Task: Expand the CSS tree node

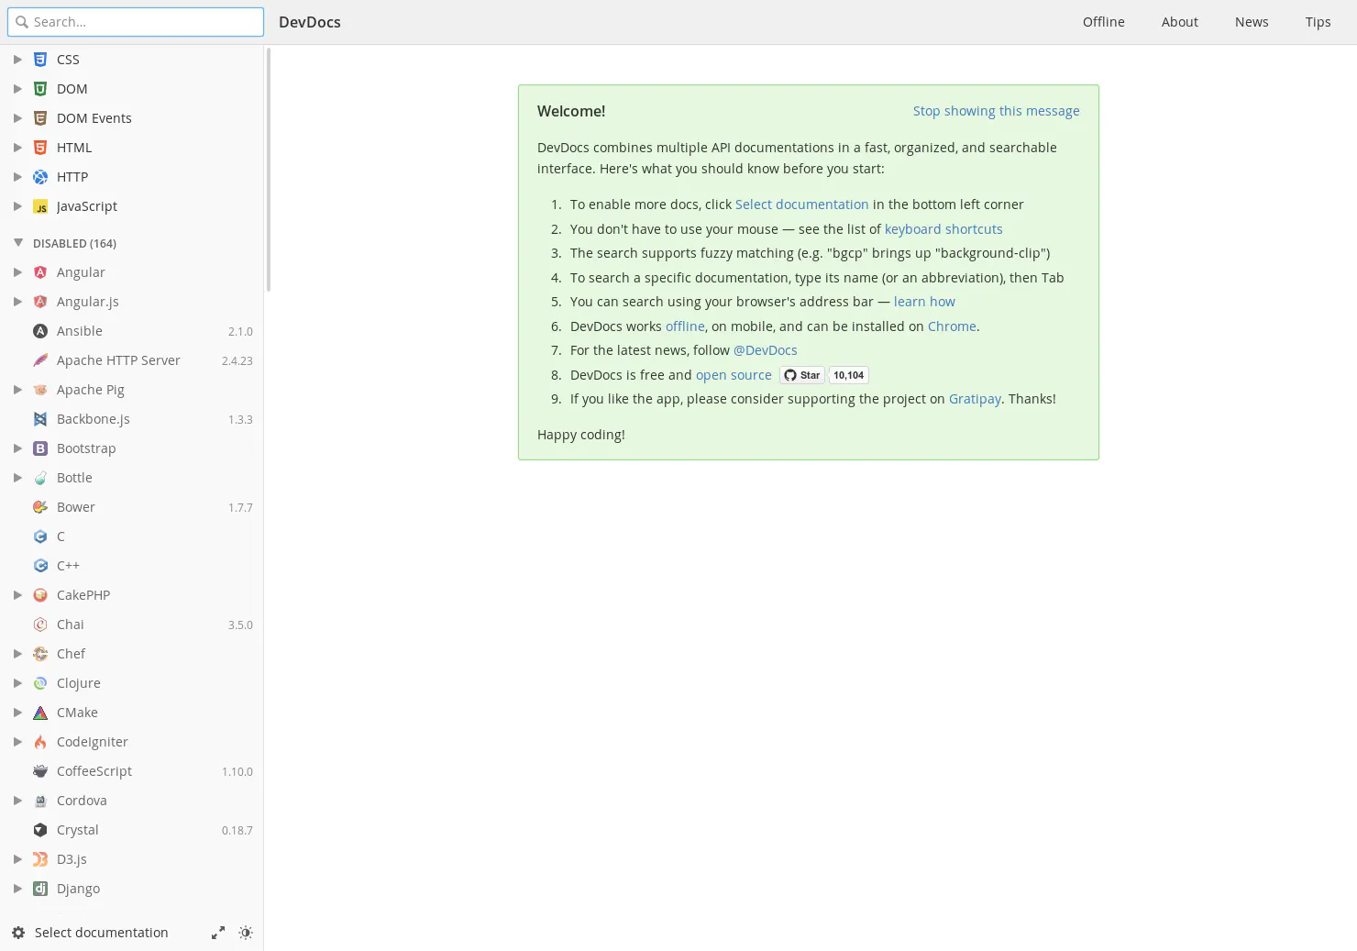Action: (x=17, y=60)
